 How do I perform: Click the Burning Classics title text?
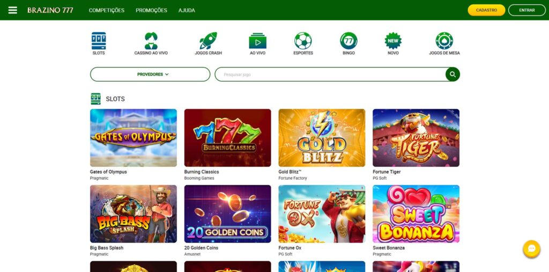[202, 172]
